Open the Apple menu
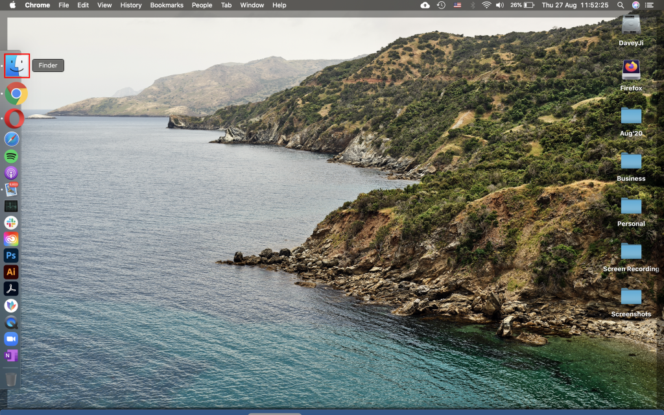Viewport: 664px width, 415px height. [x=12, y=5]
